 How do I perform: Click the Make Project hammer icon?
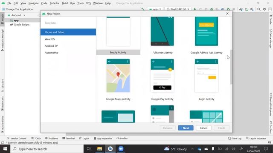coord(143,9)
